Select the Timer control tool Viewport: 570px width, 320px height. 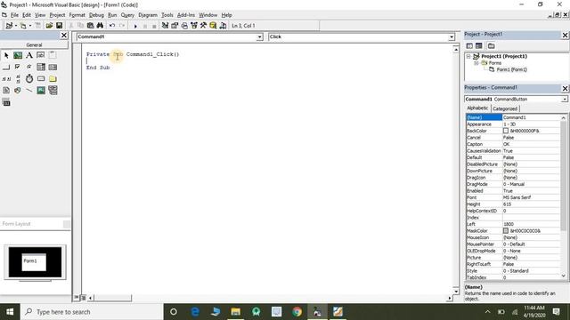[29, 79]
